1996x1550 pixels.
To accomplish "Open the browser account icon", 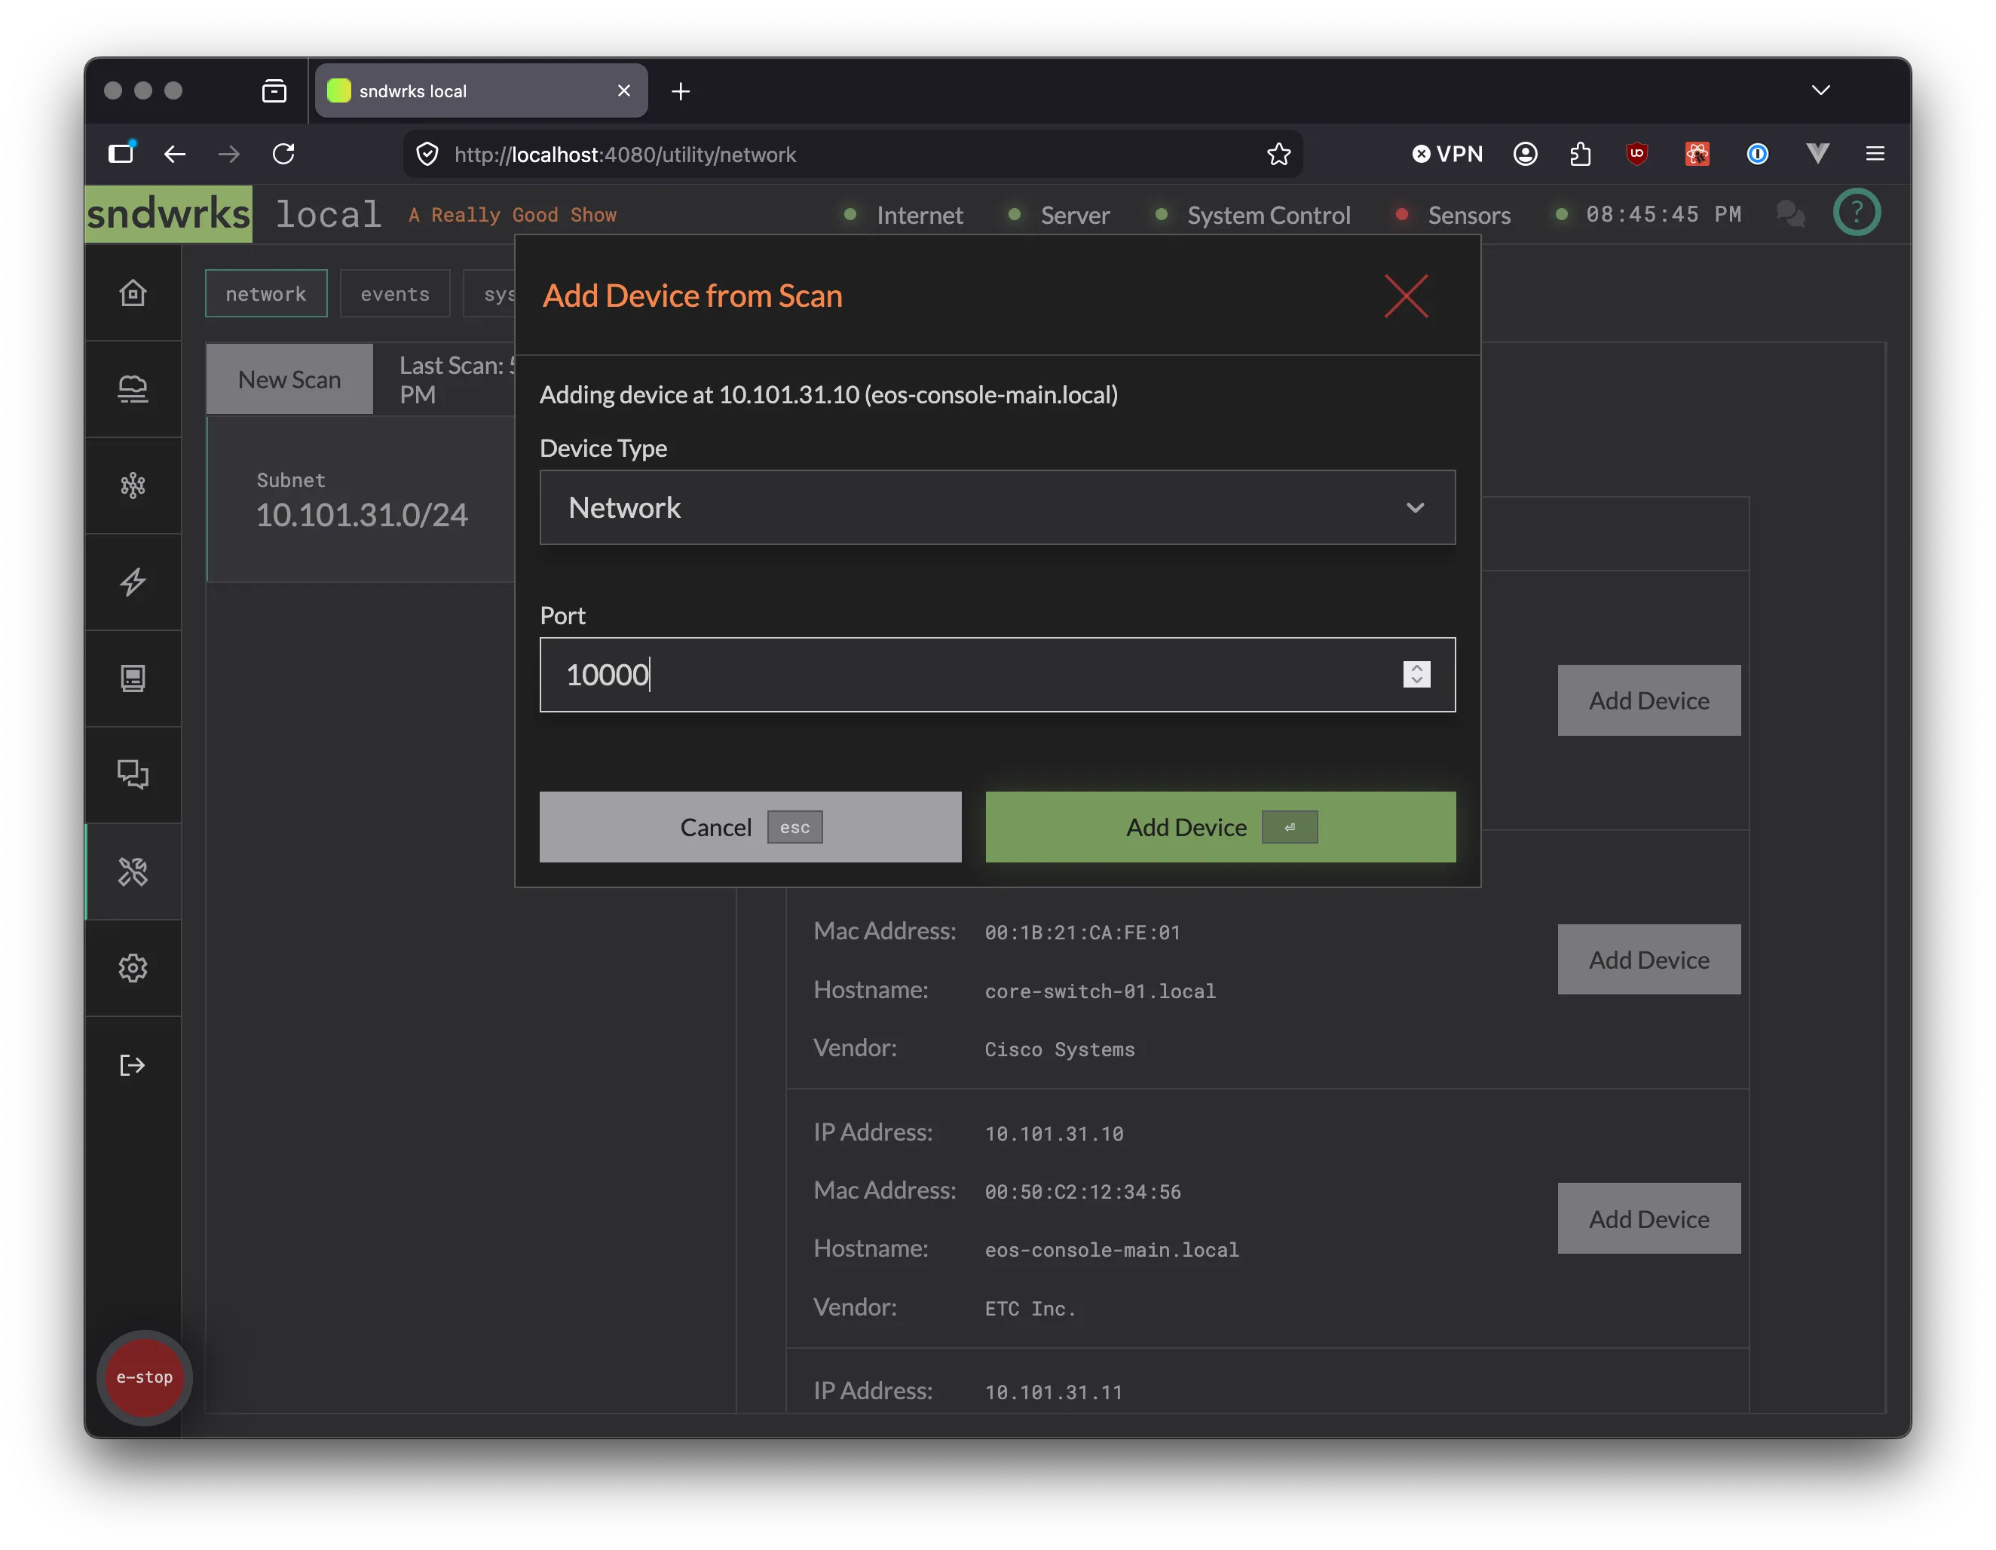I will 1524,154.
